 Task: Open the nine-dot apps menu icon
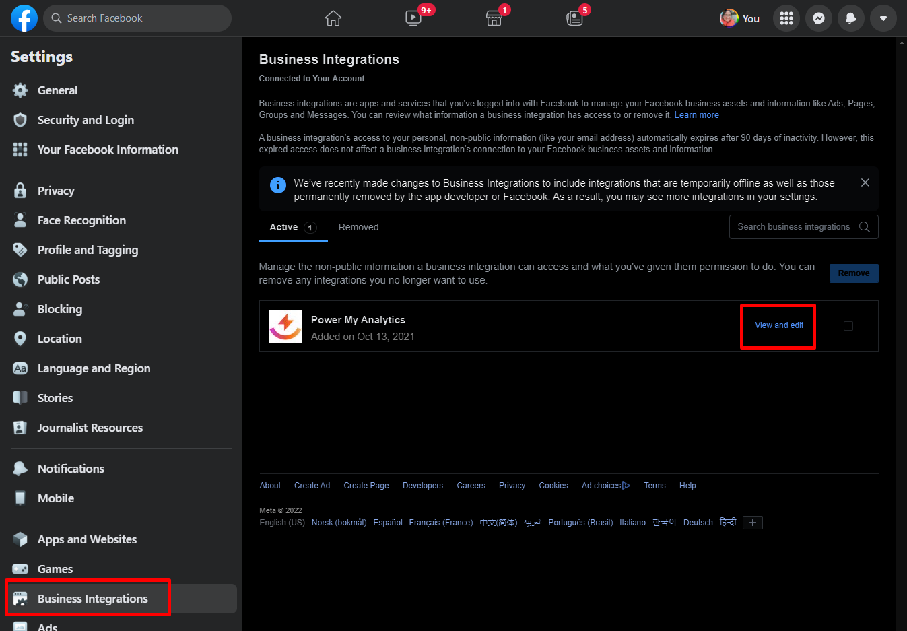coord(786,18)
